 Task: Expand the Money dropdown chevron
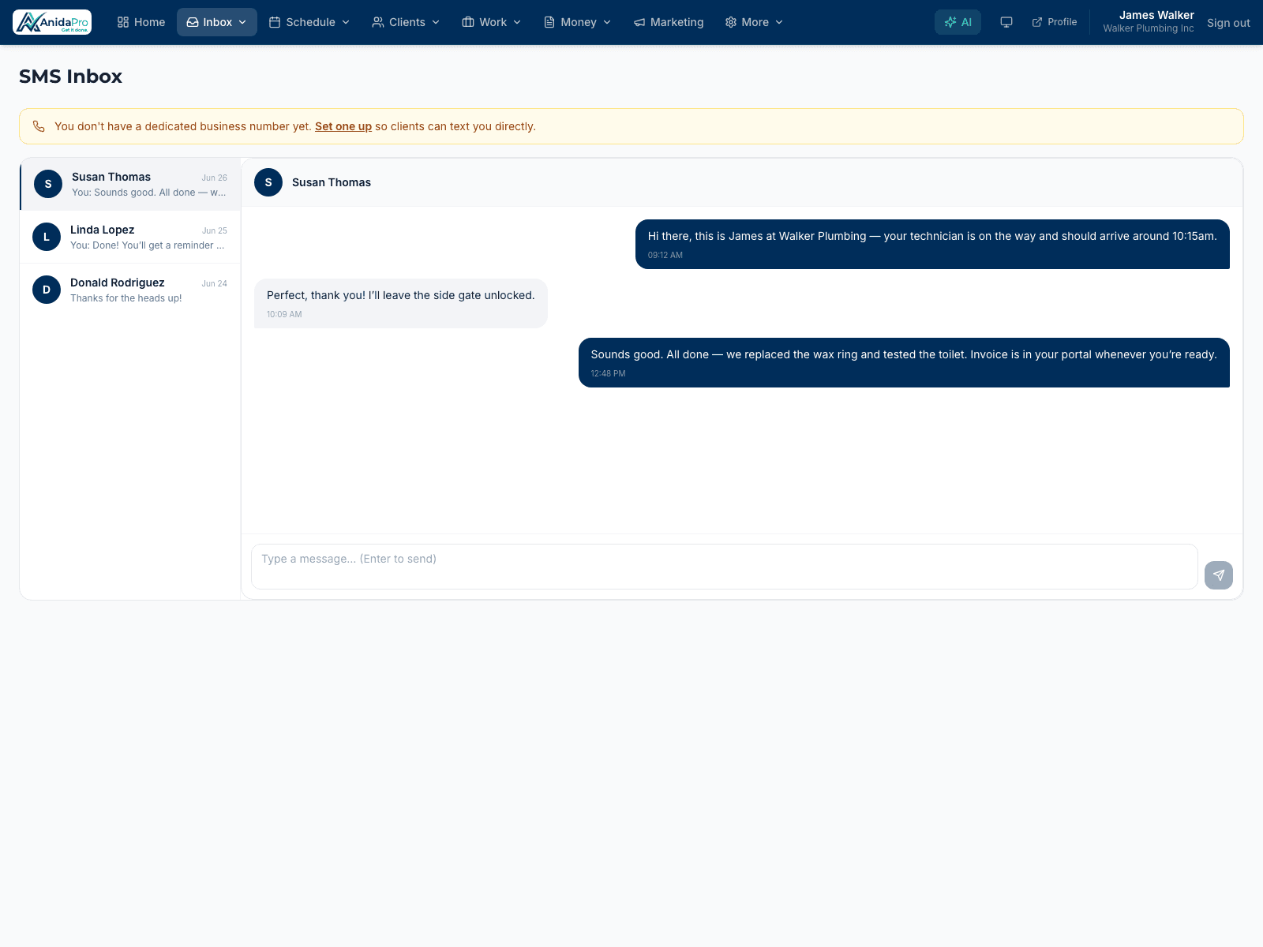607,22
